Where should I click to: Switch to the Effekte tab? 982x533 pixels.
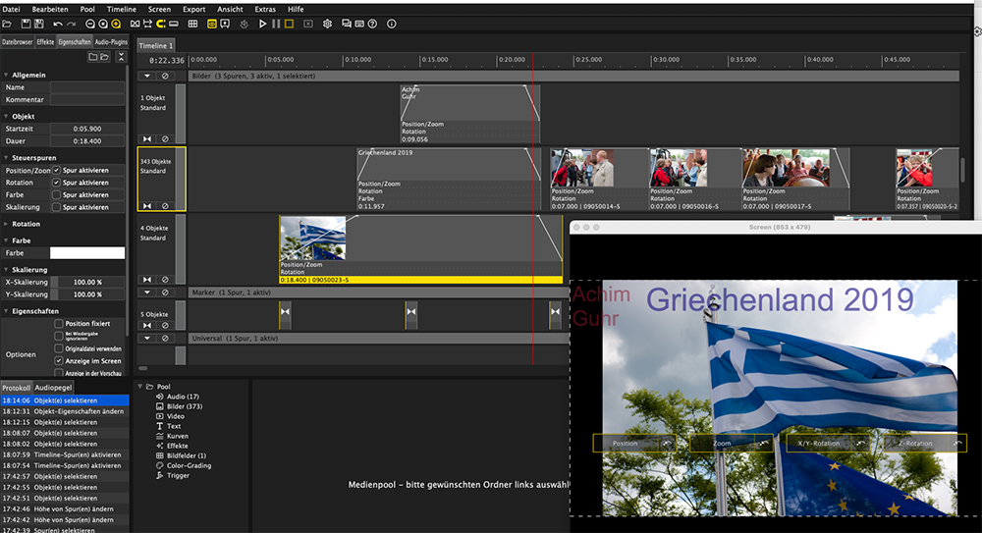[45, 42]
